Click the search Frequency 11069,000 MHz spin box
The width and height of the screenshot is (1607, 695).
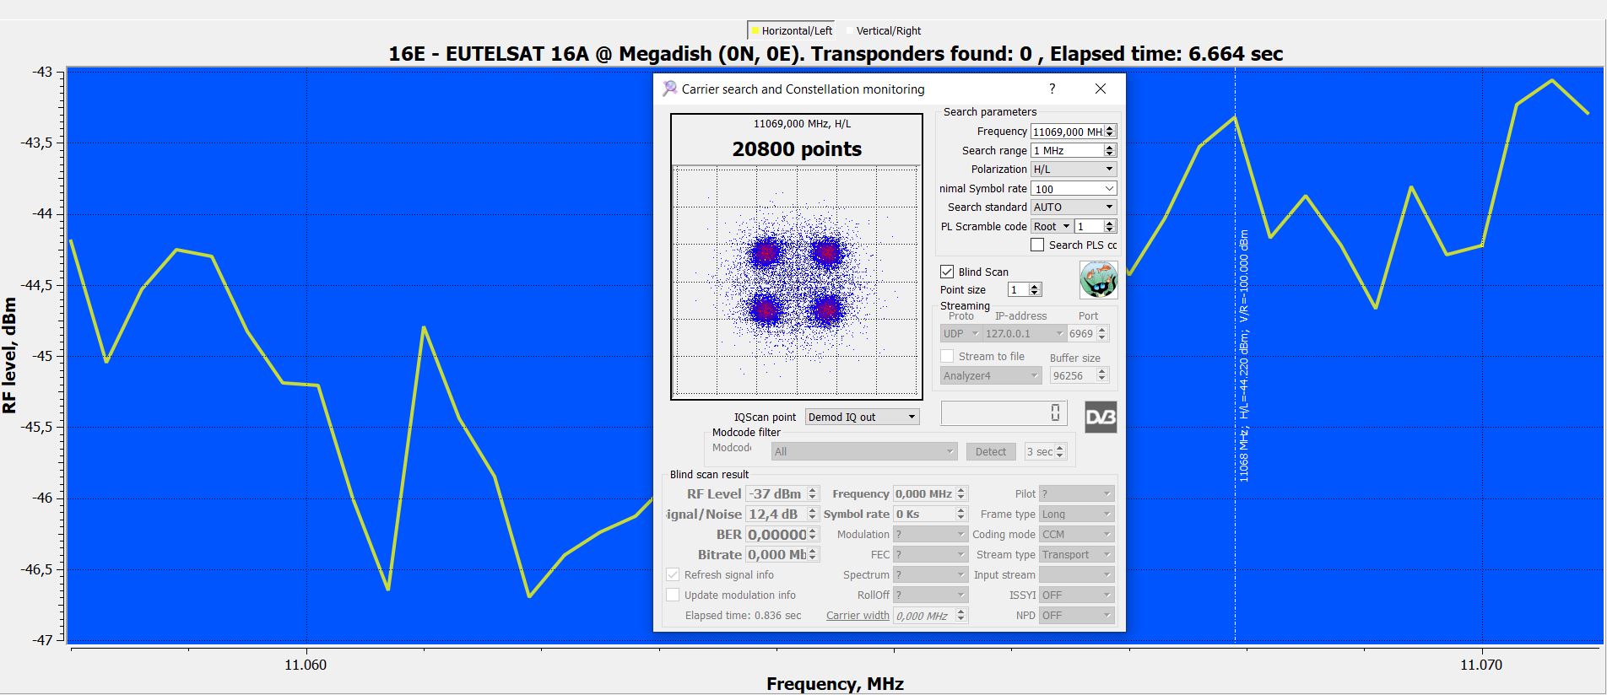(1074, 131)
